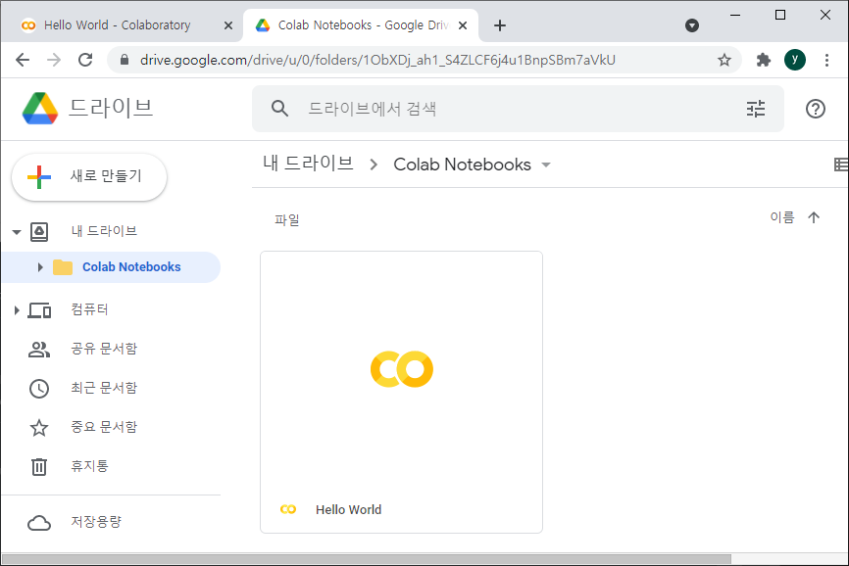Expand the Colab Notebooks folder arrow
The width and height of the screenshot is (849, 566).
(40, 267)
